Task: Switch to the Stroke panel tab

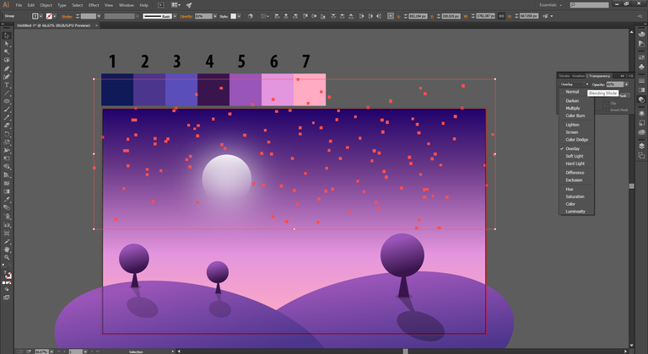Action: click(x=564, y=76)
